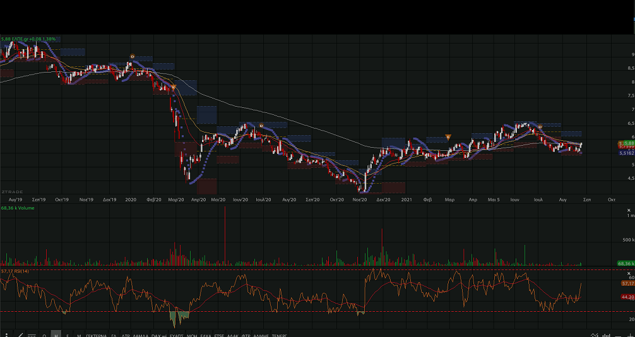Open the ΓΕΚΤΕΡΝΑ symbol tab
Viewport: 635px width, 337px height.
pyautogui.click(x=97, y=334)
